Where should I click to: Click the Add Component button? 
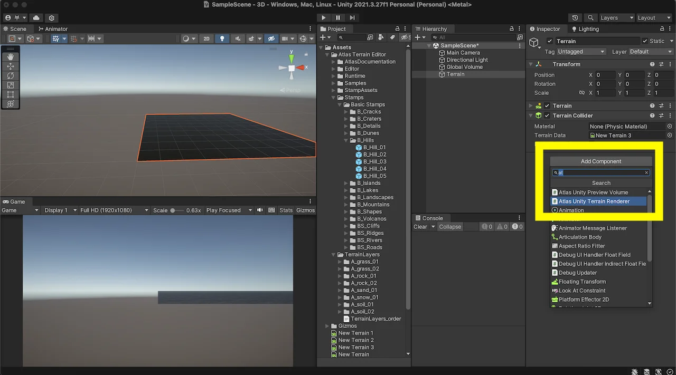601,161
